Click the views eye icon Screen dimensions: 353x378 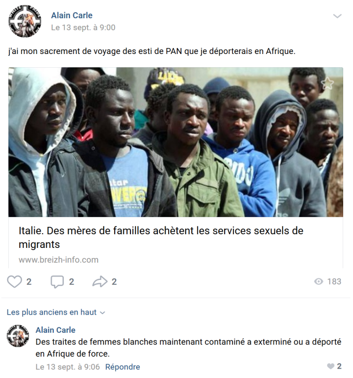click(x=318, y=281)
